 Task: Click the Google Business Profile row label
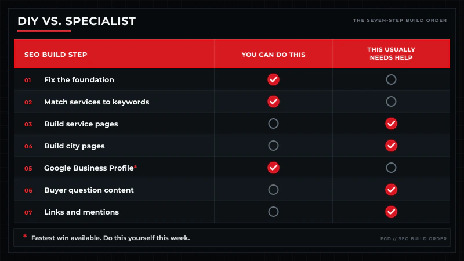(89, 168)
